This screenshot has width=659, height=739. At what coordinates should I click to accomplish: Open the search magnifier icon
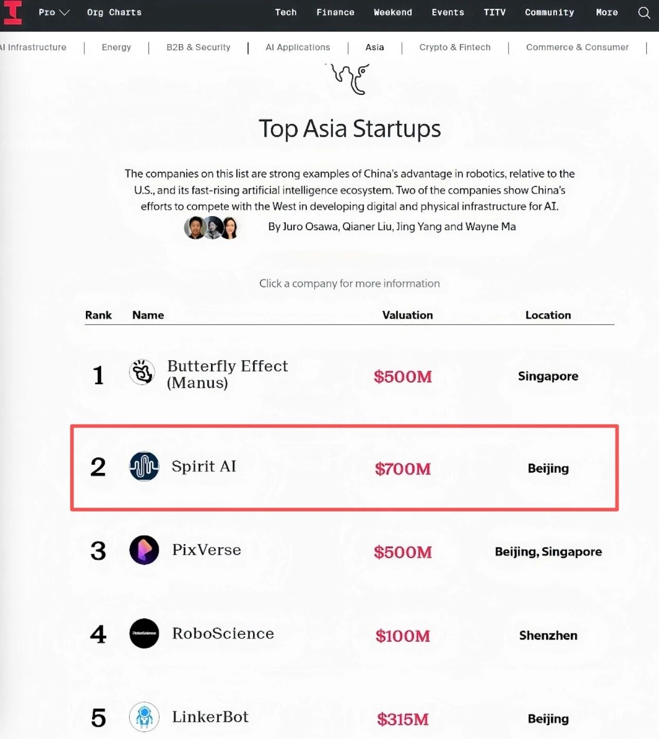click(644, 12)
